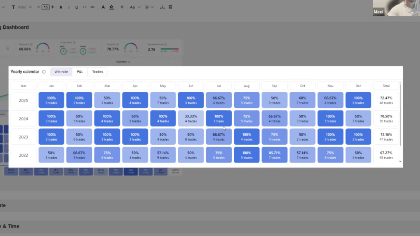Open the text color picker
Screen dimensions: 420x236
tap(103, 7)
